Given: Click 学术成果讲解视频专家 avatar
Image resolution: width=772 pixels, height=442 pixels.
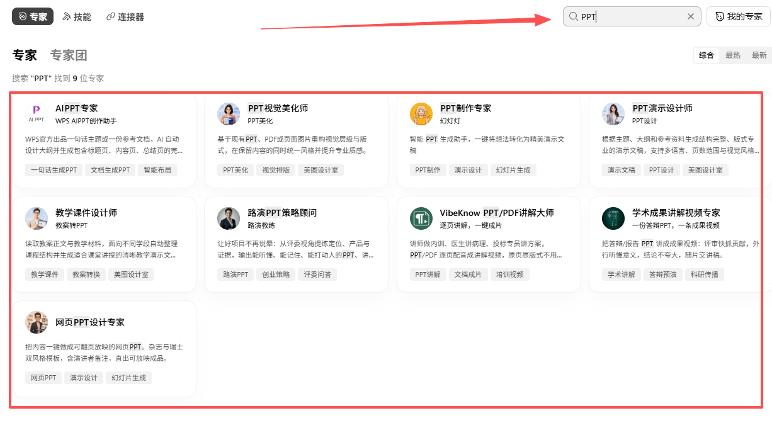Looking at the screenshot, I should click(x=613, y=218).
